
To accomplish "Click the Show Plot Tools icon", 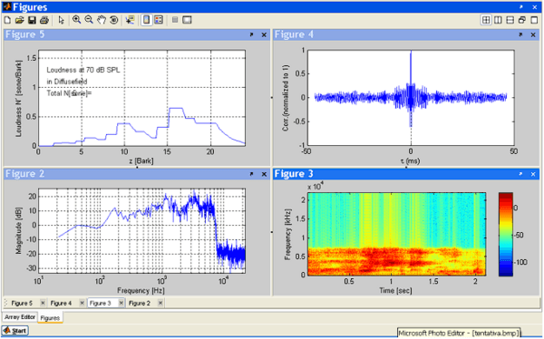I will pyautogui.click(x=187, y=20).
